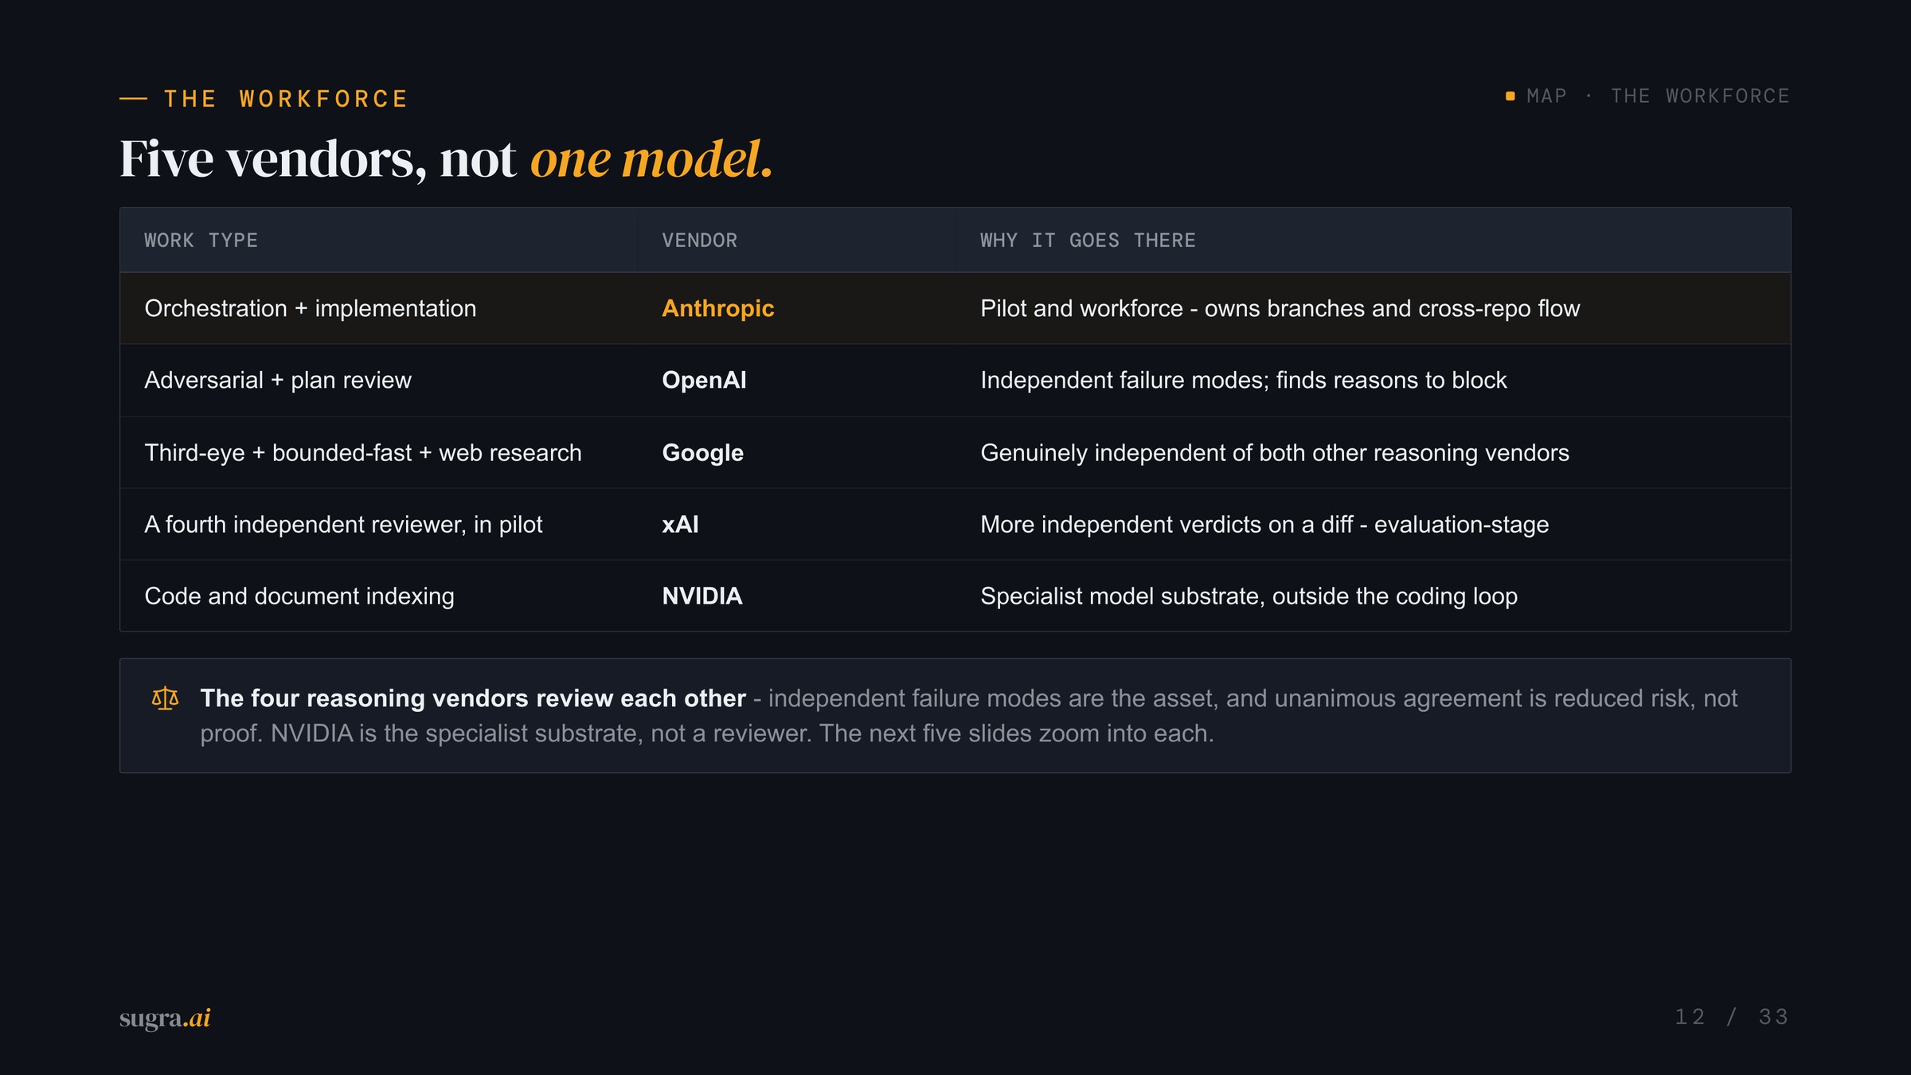Select the Anthropic vendor cell

(796, 308)
